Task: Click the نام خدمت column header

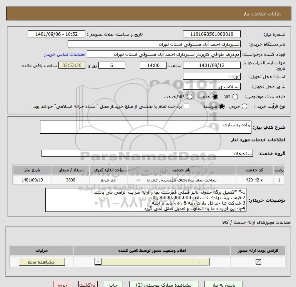Action: pos(181,170)
